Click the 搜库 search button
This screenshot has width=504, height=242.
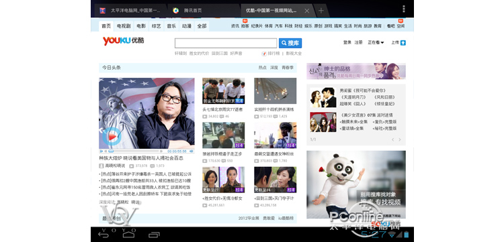point(290,43)
